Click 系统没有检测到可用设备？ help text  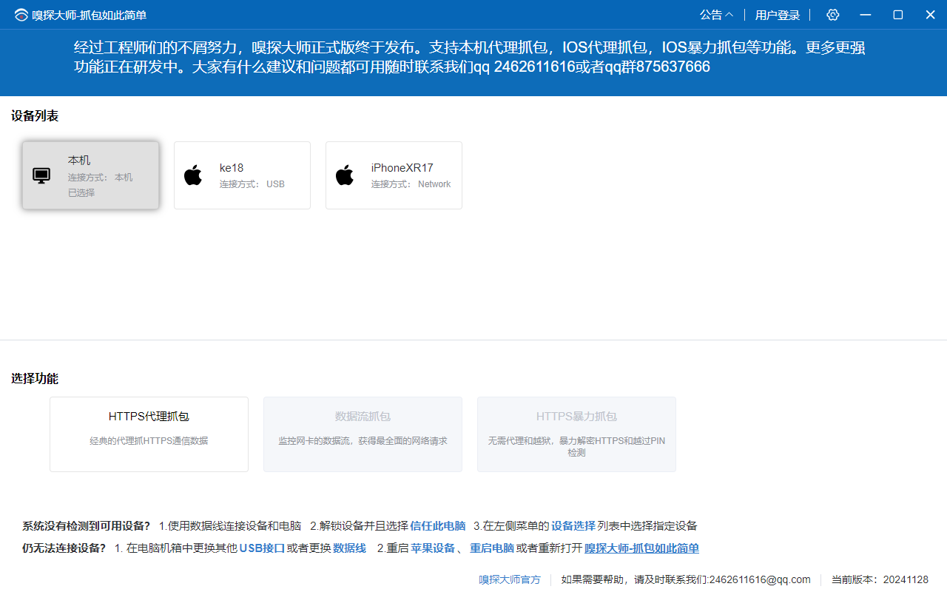coord(86,526)
